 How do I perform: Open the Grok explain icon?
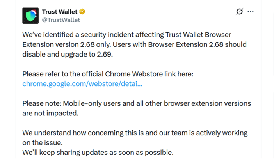[x=240, y=12]
